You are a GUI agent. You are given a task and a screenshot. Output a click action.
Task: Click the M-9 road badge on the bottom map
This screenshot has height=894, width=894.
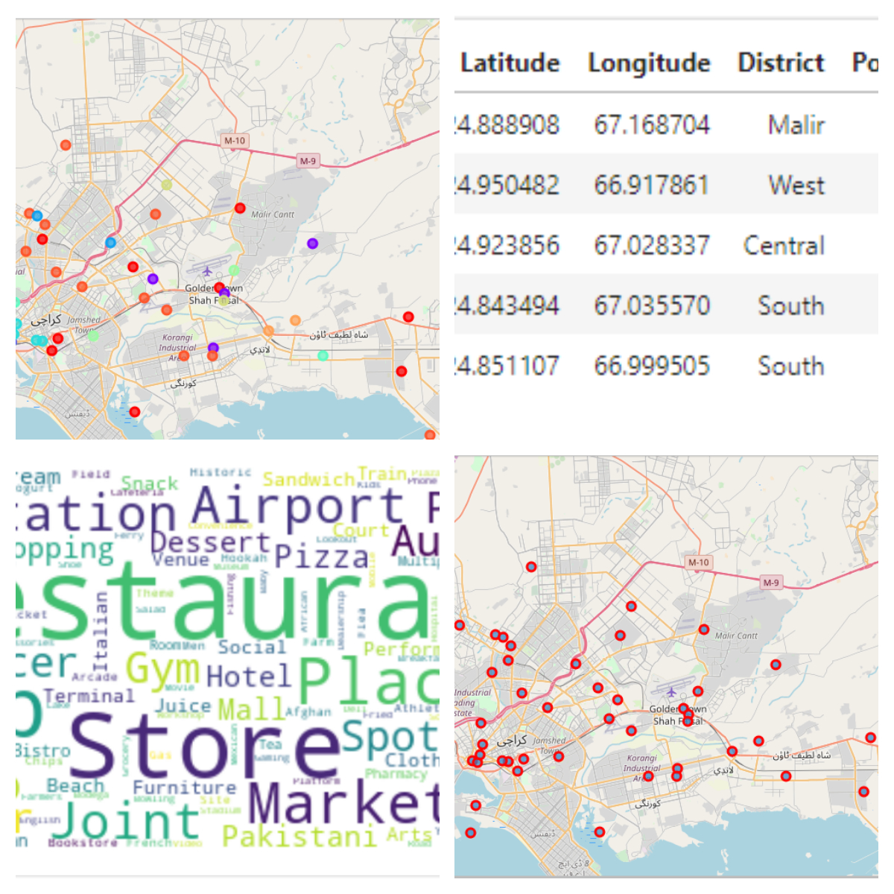pyautogui.click(x=771, y=583)
